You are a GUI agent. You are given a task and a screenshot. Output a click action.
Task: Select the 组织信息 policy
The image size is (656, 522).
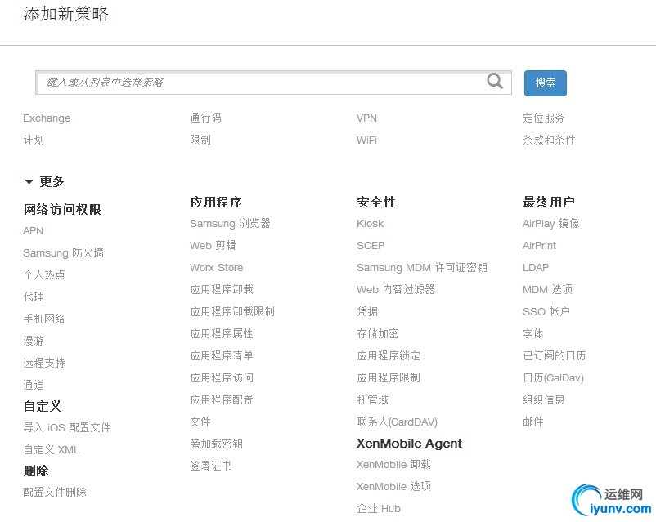coord(544,400)
